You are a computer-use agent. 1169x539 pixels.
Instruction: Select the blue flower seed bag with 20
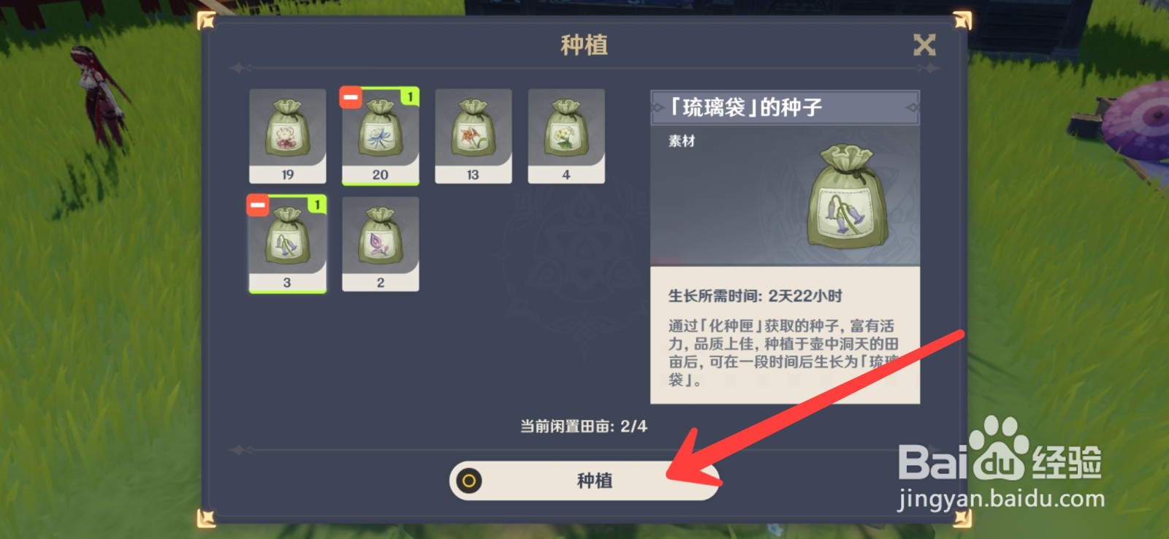380,136
